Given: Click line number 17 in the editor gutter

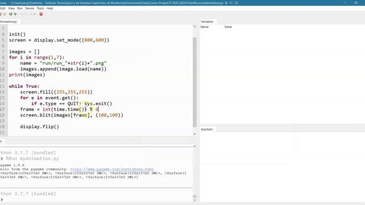Looking at the screenshot, I should [2, 109].
